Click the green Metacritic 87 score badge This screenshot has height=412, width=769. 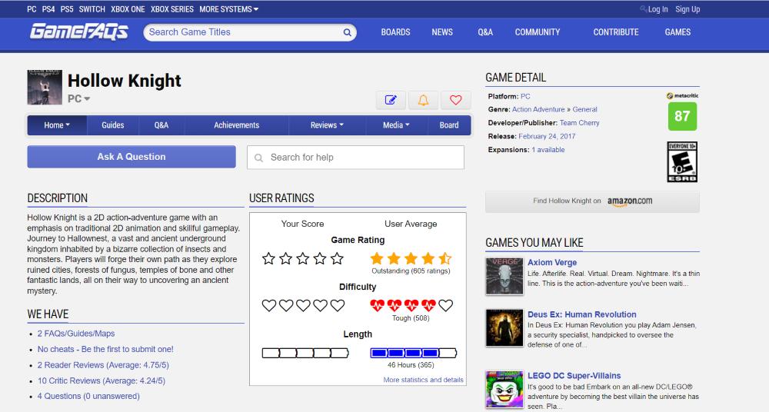coord(682,116)
